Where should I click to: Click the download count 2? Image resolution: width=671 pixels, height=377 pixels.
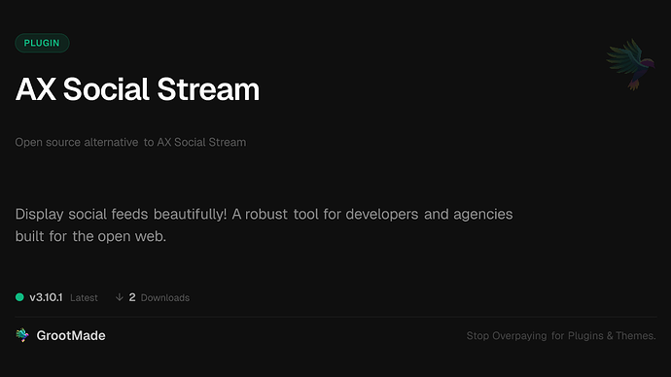[x=132, y=297]
